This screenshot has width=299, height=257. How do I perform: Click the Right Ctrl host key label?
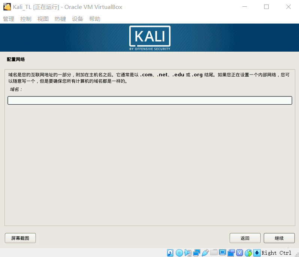[276, 253]
